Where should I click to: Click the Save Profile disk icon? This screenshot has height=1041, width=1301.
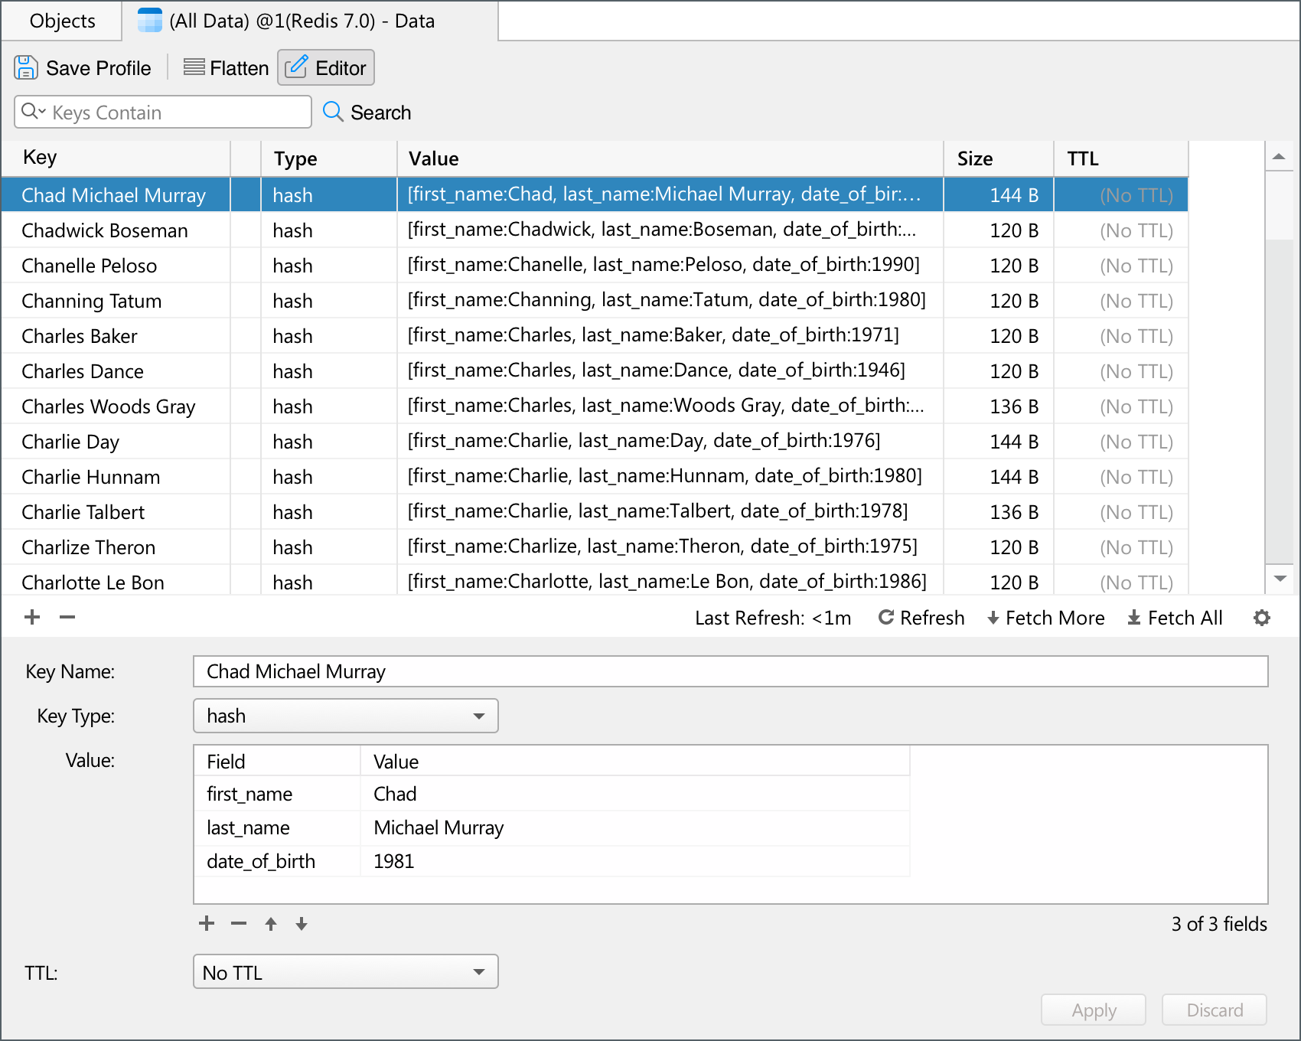[25, 67]
